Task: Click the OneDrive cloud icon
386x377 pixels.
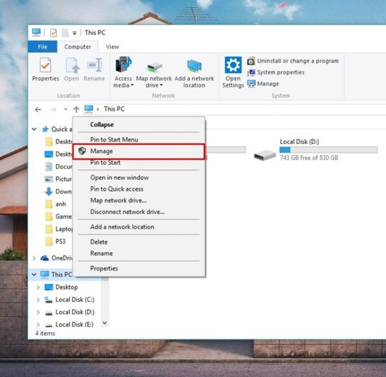Action: click(x=45, y=258)
